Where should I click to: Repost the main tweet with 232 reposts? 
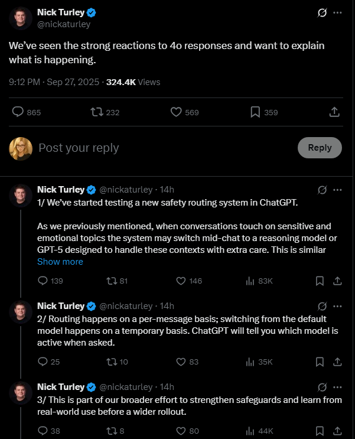tap(97, 112)
